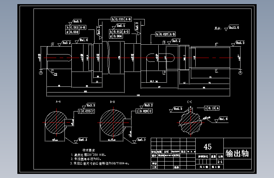Click the 重量 cell in title block
274x178 pixels.
(x=214, y=157)
